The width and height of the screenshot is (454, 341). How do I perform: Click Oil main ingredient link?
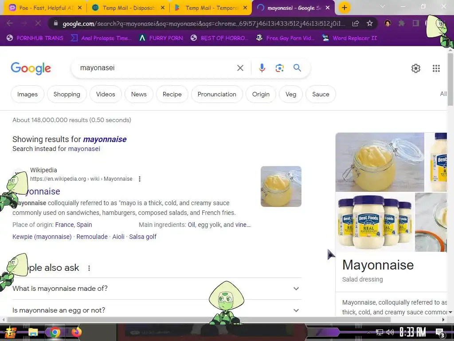[x=191, y=225]
